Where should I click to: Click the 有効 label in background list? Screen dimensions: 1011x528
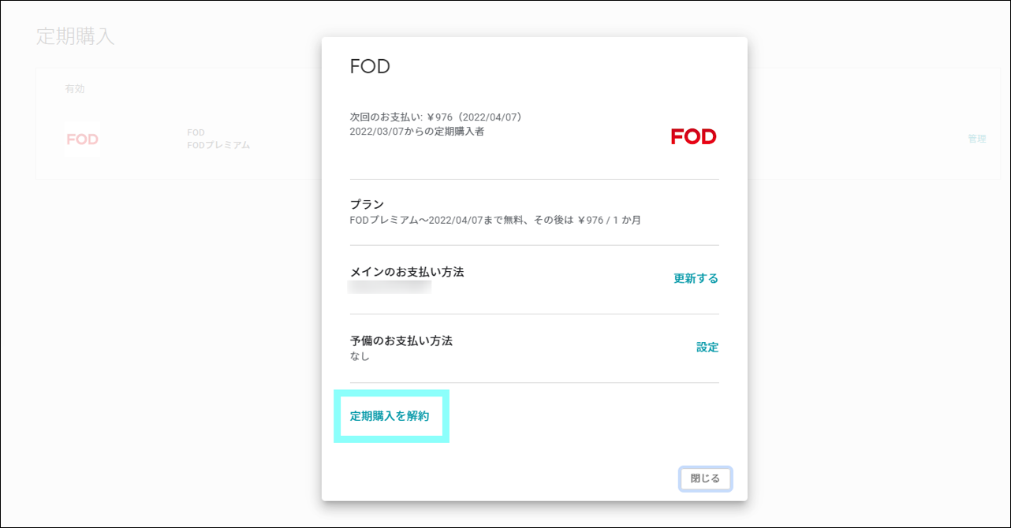coord(75,89)
